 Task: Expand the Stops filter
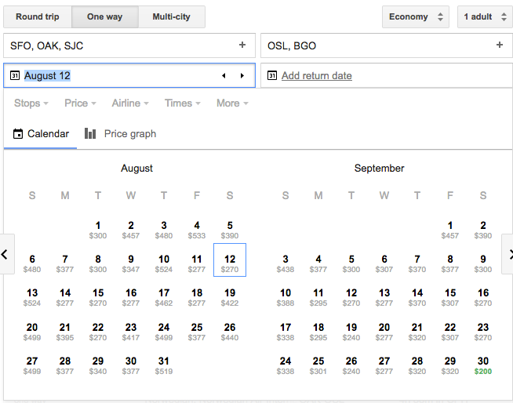point(31,103)
